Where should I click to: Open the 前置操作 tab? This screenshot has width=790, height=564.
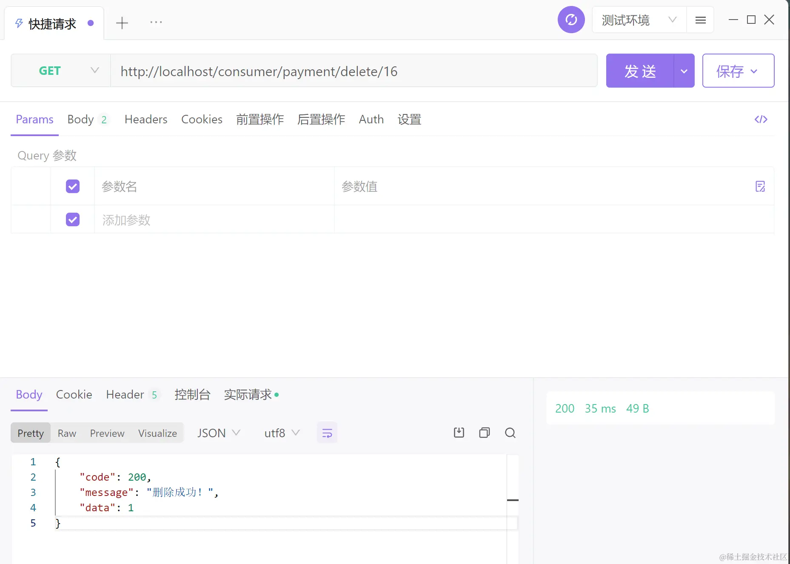point(260,120)
